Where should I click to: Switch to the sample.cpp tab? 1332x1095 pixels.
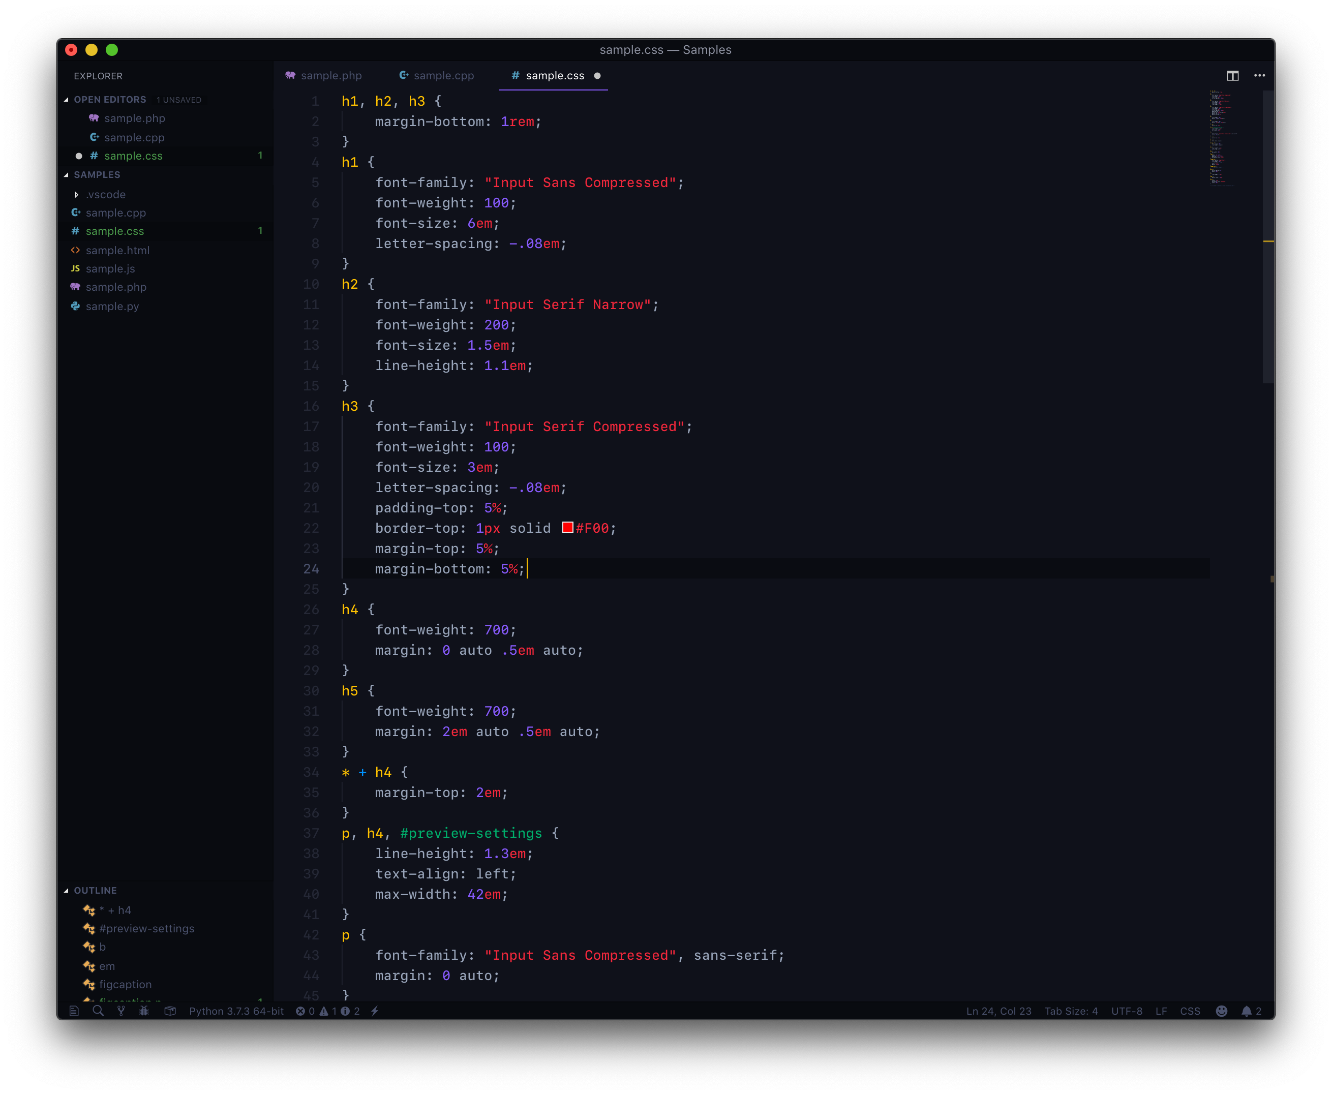tap(437, 76)
